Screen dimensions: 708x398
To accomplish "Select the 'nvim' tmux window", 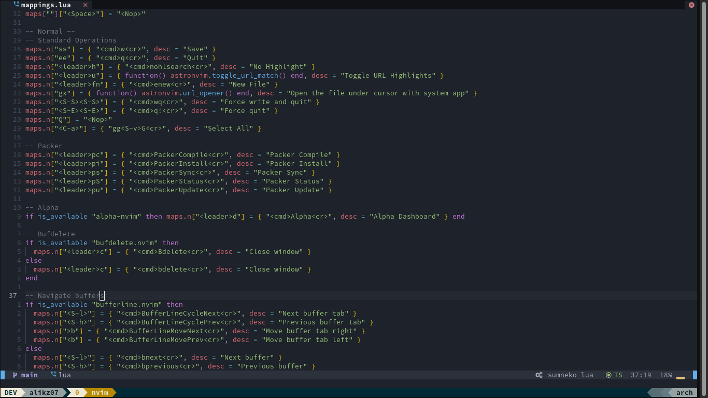I will pos(100,392).
